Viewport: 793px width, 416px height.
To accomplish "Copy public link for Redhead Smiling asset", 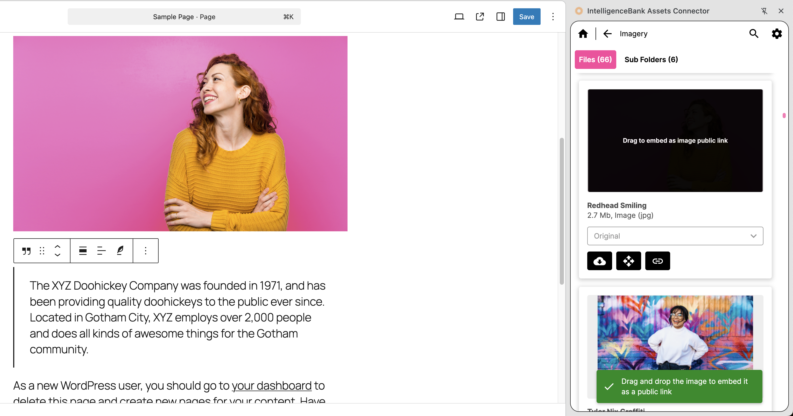I will coord(657,261).
